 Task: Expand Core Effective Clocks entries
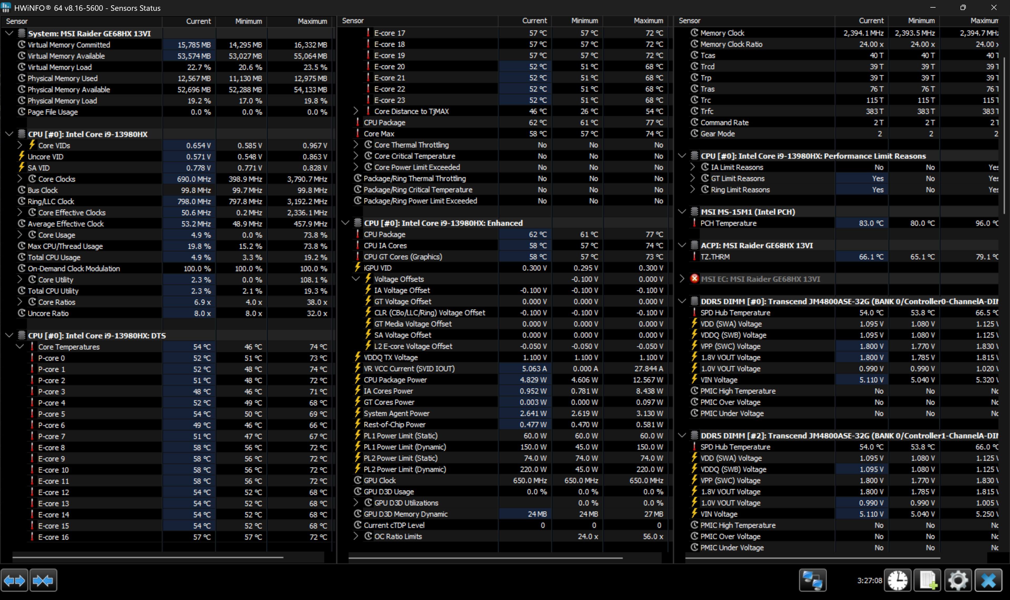pyautogui.click(x=20, y=212)
